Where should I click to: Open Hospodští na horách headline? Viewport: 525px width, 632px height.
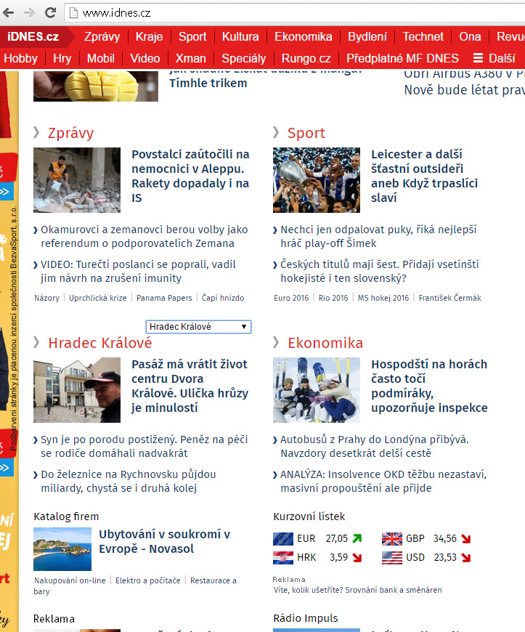coord(429,386)
